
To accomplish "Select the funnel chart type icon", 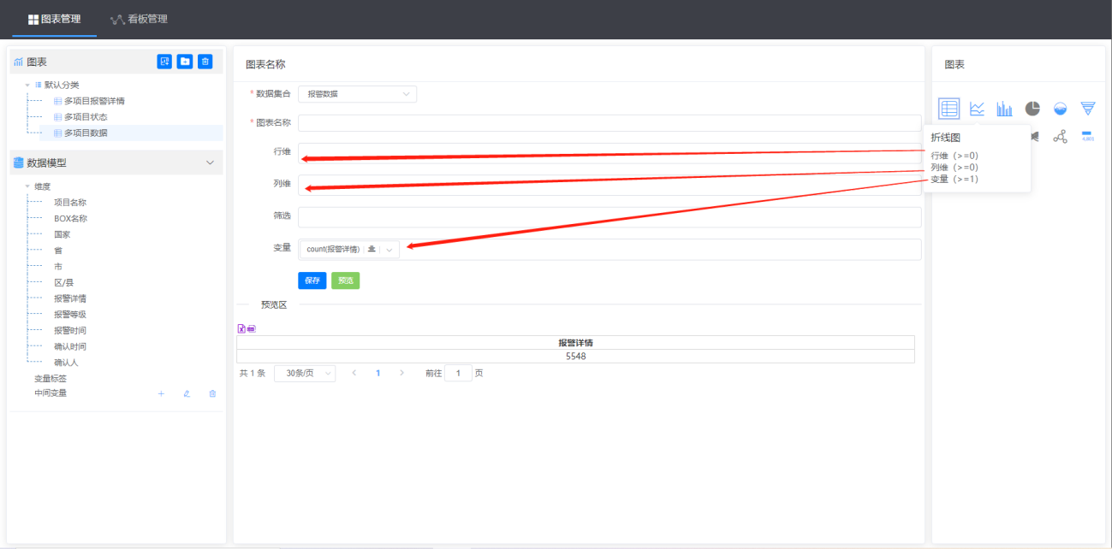I will coord(1087,109).
